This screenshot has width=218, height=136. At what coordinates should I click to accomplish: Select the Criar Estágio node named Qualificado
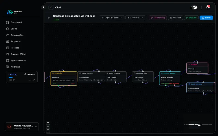click(143, 77)
